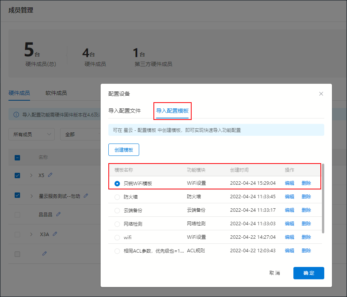Click the pencil icon on the unnamed last row
This screenshot has height=297, width=347.
[x=44, y=253]
